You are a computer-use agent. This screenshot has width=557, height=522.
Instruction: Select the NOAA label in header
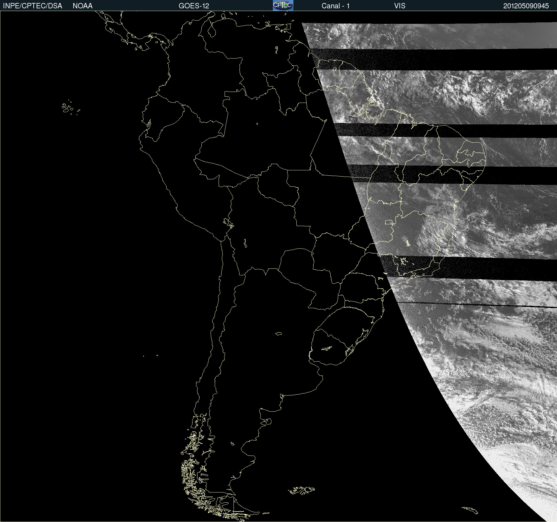[83, 6]
